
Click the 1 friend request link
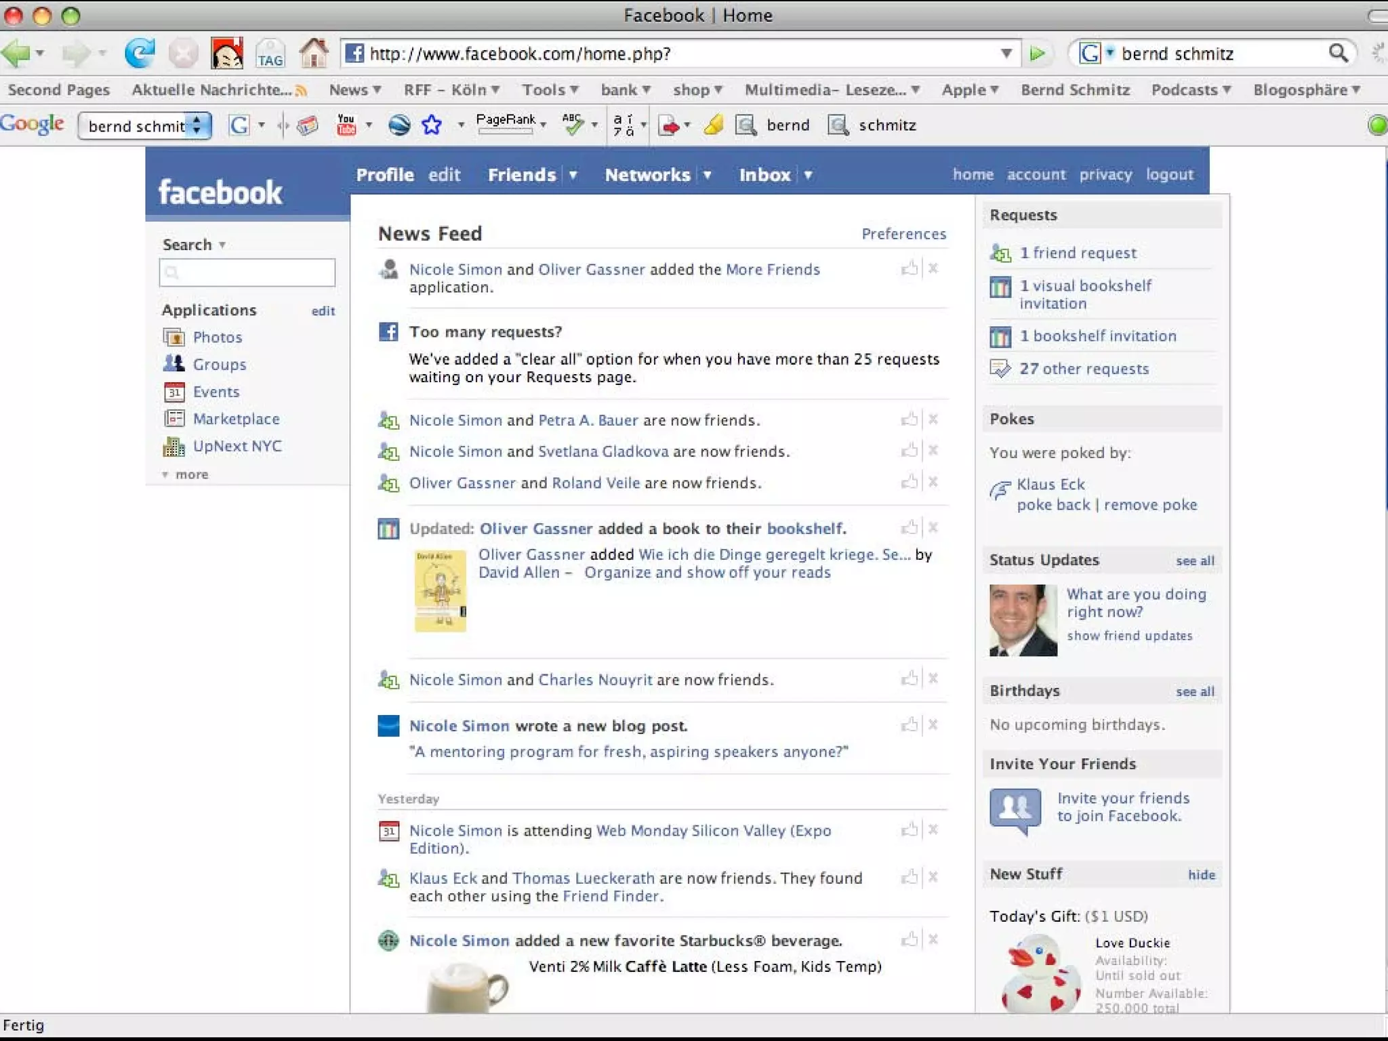pos(1078,253)
